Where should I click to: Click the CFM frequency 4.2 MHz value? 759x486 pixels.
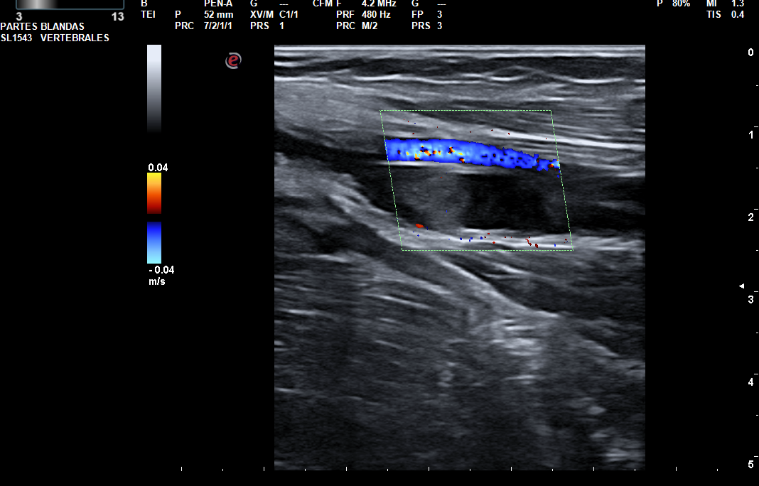[x=379, y=4]
